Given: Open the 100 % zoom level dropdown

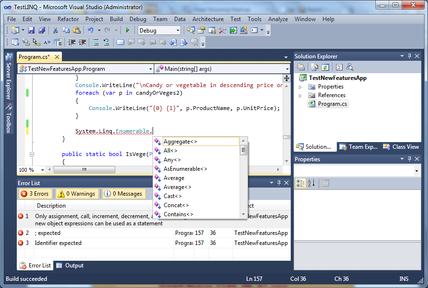Looking at the screenshot, I should point(43,170).
